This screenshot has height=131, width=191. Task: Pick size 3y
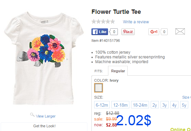[165, 105]
